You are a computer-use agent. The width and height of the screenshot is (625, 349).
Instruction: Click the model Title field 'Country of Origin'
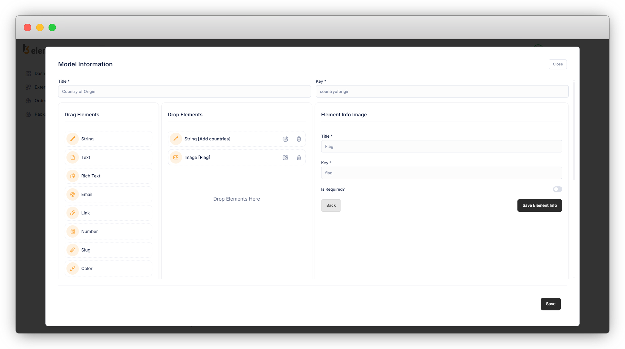tap(184, 92)
